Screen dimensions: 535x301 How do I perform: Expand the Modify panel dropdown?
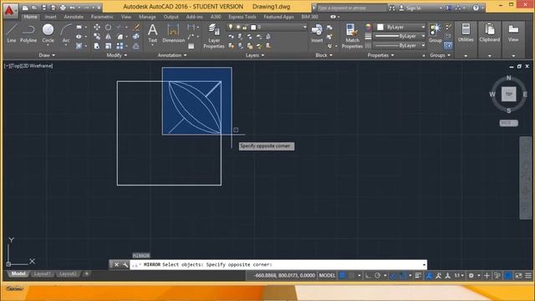pos(117,55)
